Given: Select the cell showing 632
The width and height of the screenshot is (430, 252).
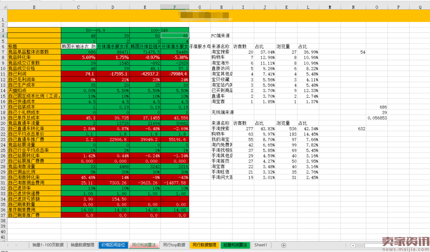Looking at the screenshot, I should [353, 128].
